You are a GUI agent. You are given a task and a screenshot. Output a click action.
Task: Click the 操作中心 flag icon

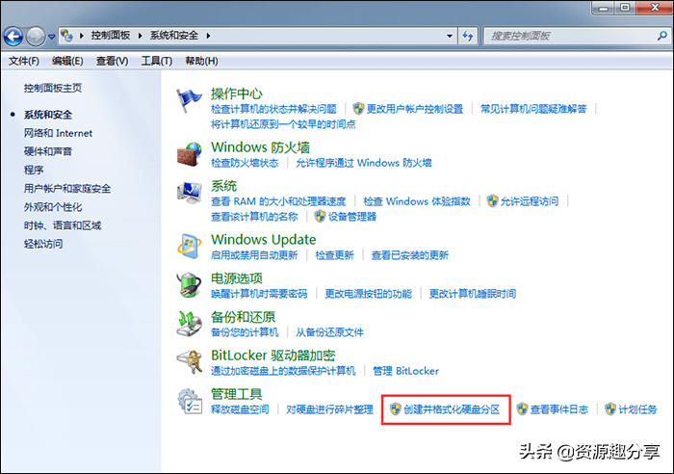pyautogui.click(x=189, y=100)
